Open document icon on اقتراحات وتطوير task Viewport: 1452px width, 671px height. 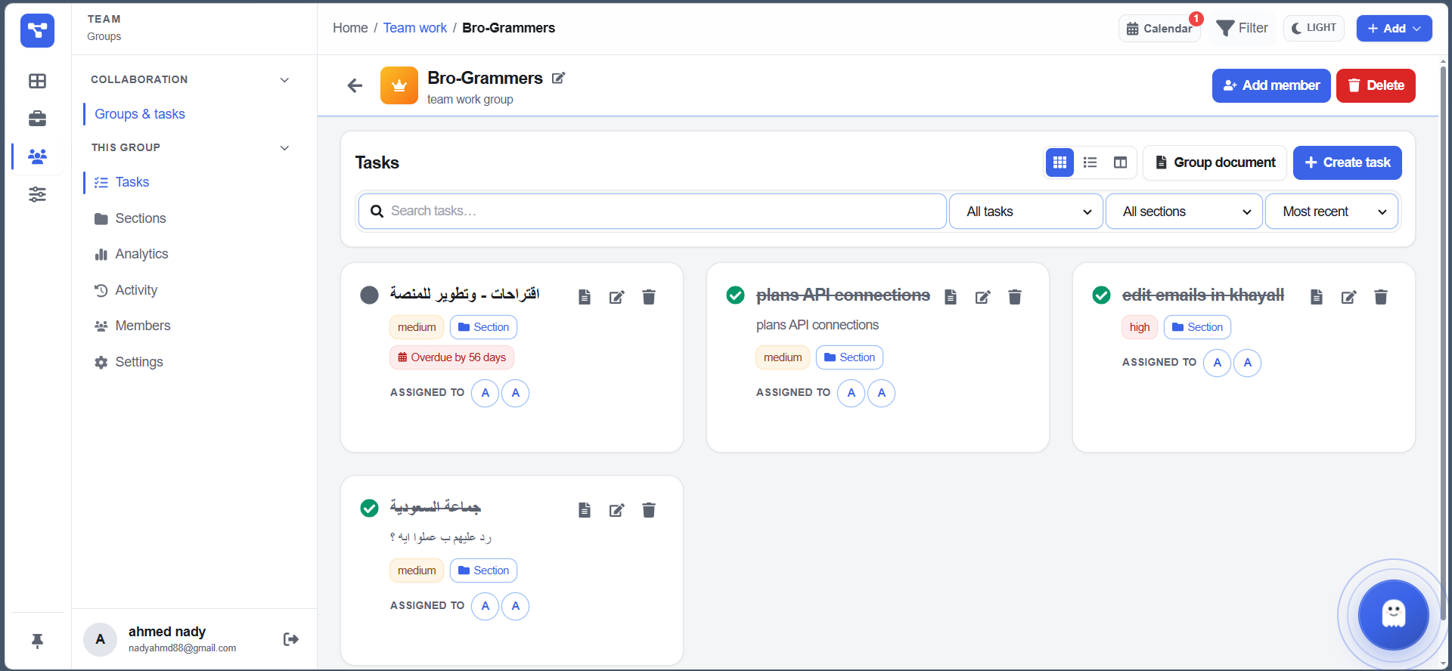tap(585, 297)
